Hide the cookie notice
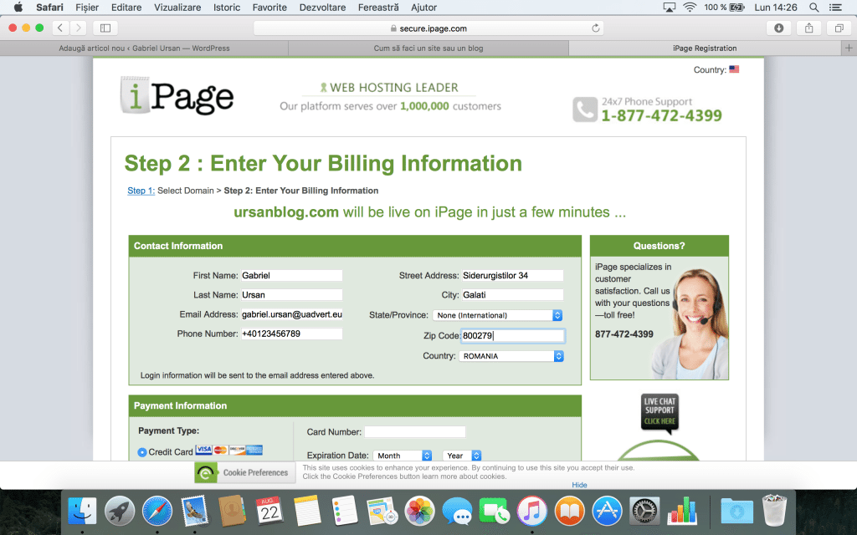 tap(579, 485)
